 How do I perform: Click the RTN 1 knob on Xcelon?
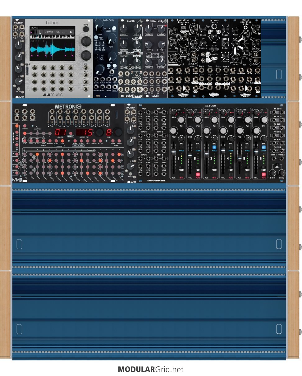click(273, 173)
